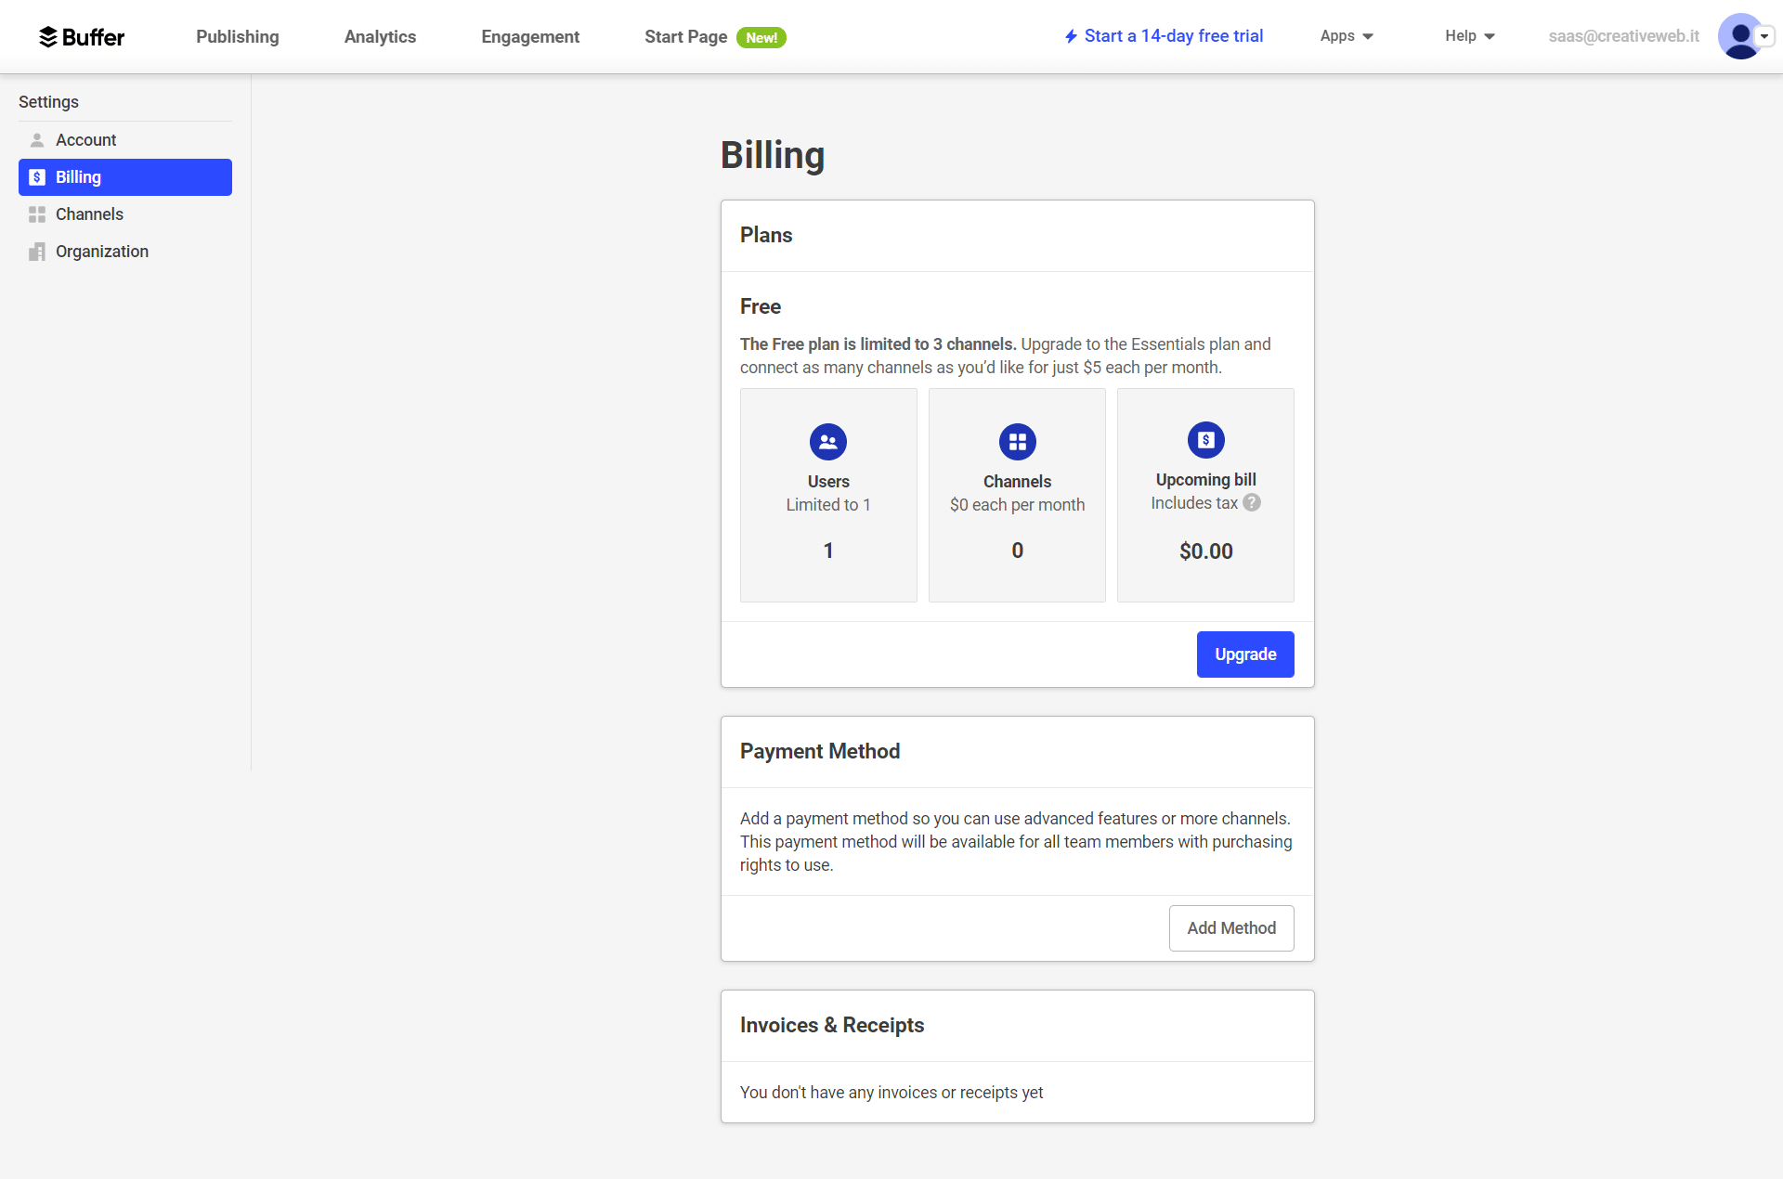
Task: Click the Billing settings icon
Action: [x=35, y=176]
